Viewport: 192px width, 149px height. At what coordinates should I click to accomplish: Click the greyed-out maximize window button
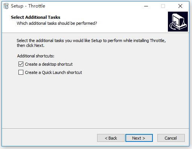coord(163,6)
